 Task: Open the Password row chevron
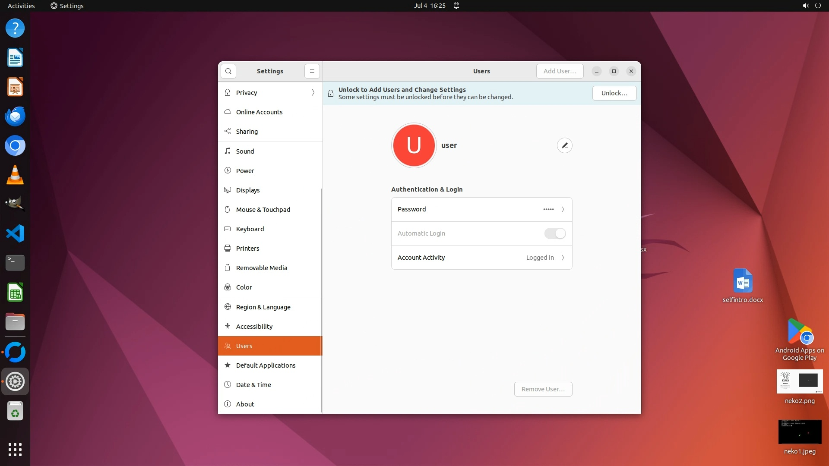[563, 209]
